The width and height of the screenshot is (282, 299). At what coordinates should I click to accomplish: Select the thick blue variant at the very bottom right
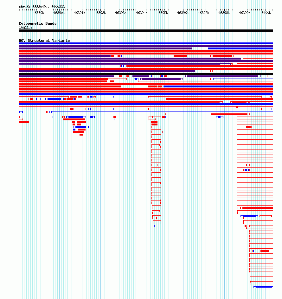264,287
